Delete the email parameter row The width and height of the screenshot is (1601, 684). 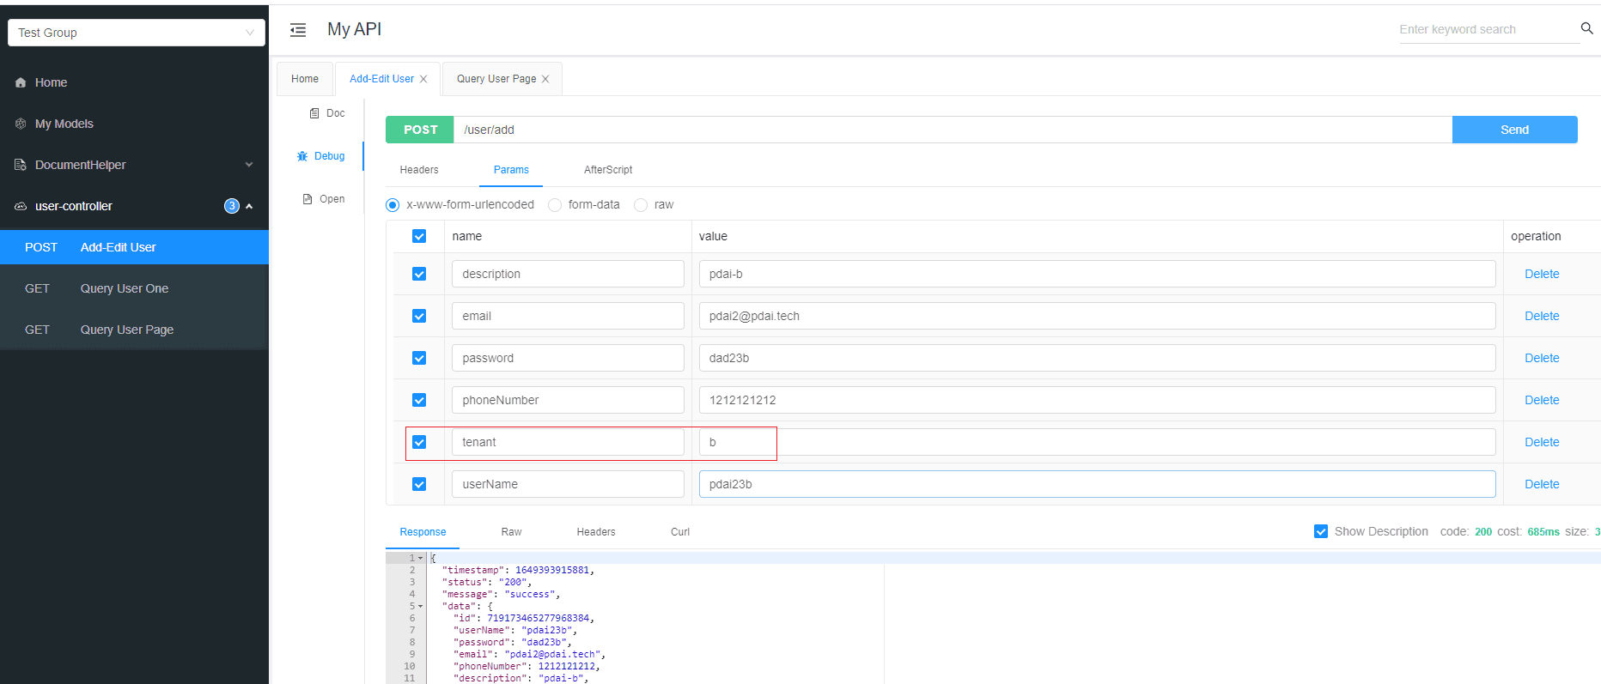1542,316
